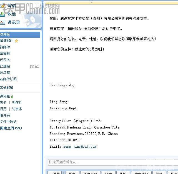The height and width of the screenshot is (174, 178).
Task: Click the 删除 delete button
Action: click(x=123, y=173)
